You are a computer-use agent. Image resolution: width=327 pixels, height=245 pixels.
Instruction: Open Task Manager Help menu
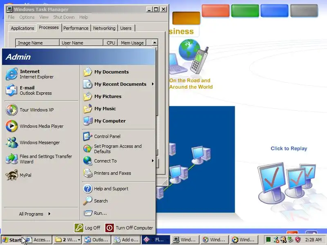click(x=84, y=17)
